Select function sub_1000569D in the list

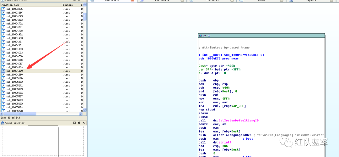41,104
